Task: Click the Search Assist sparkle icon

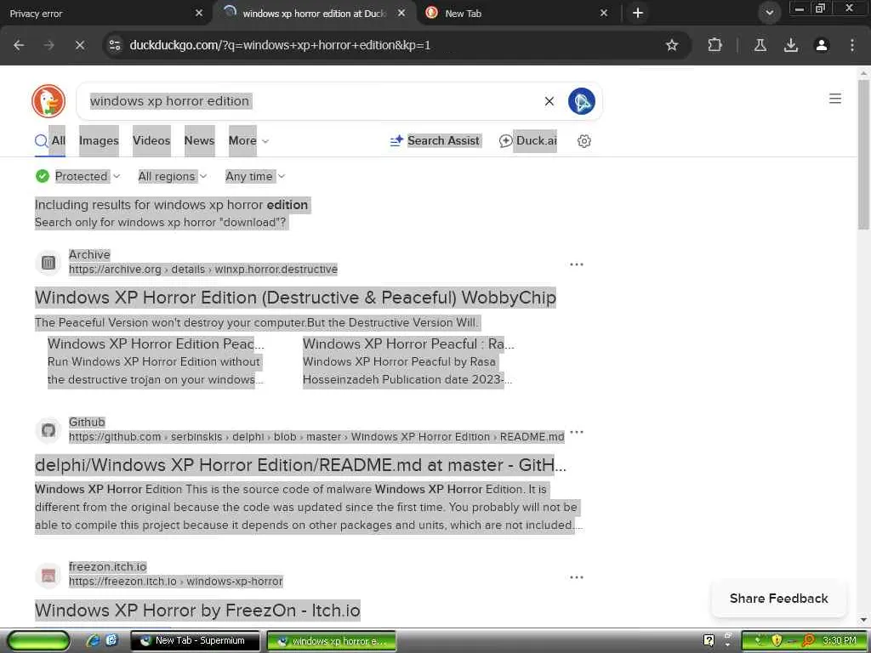Action: click(396, 141)
